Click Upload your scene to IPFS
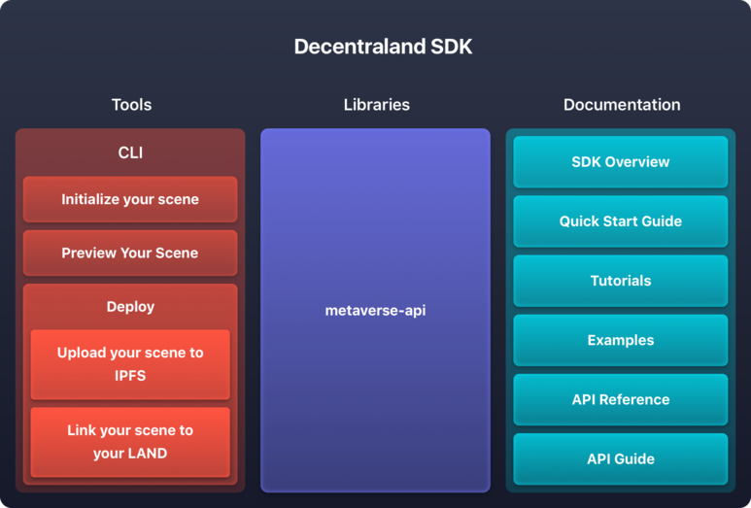Screen dimensions: 751x508 click(x=130, y=364)
